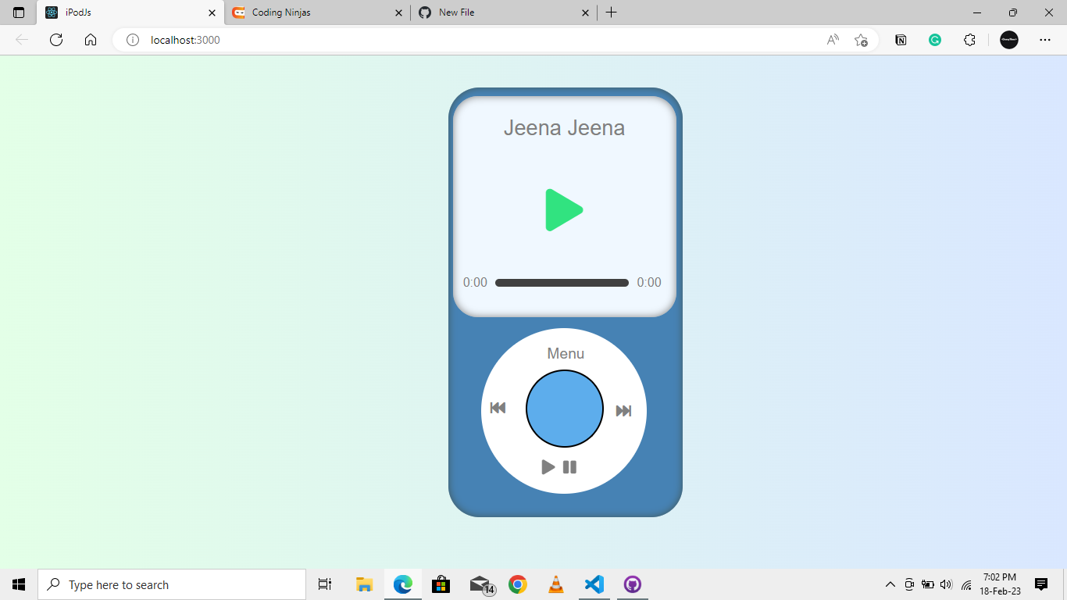Open the Grammarly extension

pos(934,40)
